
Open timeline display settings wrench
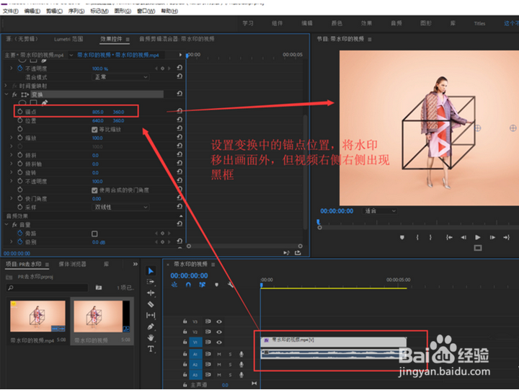(x=231, y=285)
